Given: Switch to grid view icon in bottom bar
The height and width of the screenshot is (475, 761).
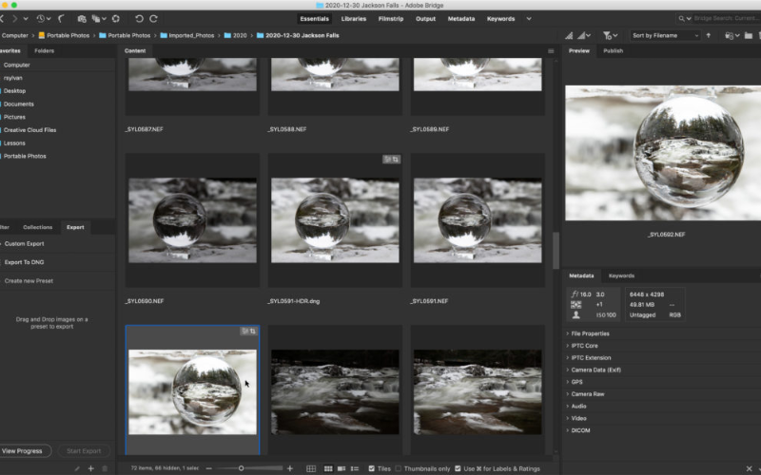Looking at the screenshot, I should (x=328, y=468).
